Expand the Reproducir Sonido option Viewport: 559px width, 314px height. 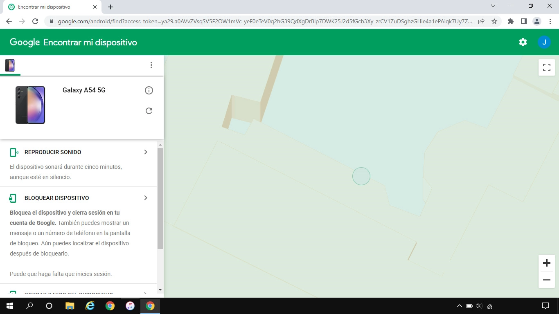tap(146, 152)
